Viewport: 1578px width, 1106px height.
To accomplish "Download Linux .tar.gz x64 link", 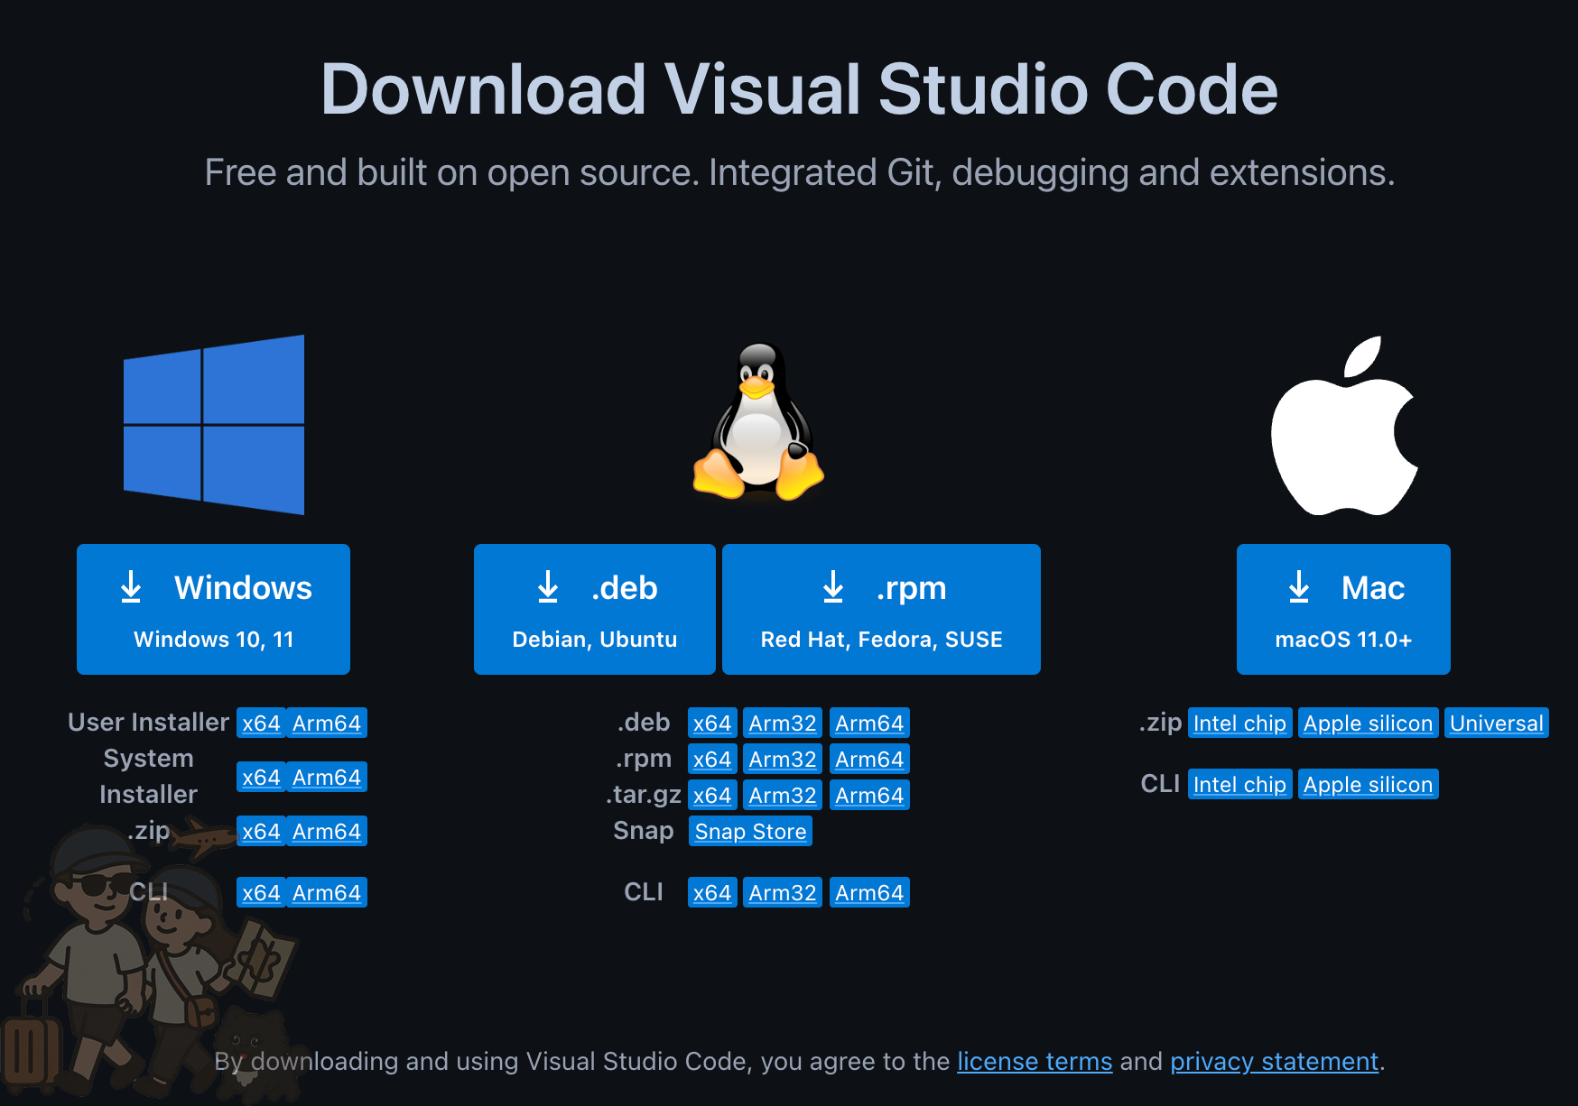I will [712, 795].
